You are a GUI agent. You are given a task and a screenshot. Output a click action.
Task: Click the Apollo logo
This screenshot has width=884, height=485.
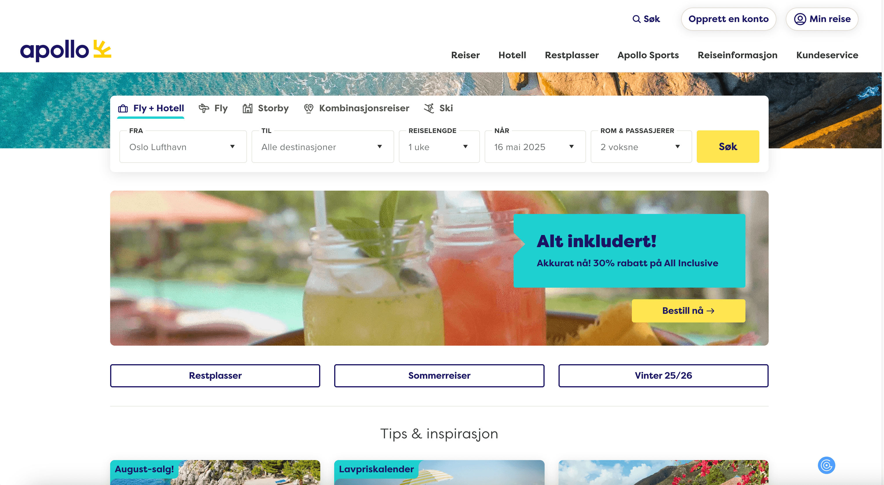pos(65,50)
